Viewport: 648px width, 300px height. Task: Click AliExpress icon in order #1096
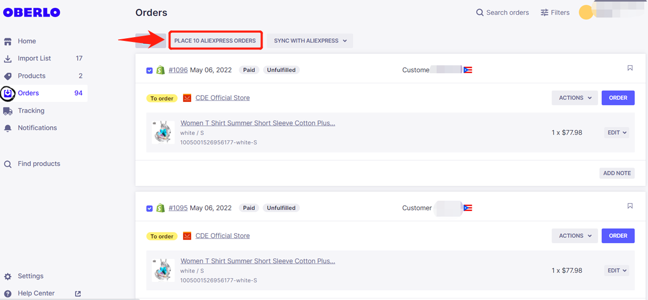[187, 98]
